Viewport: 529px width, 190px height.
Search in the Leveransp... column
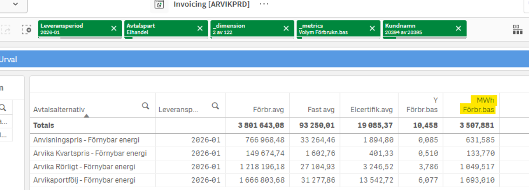[215, 106]
